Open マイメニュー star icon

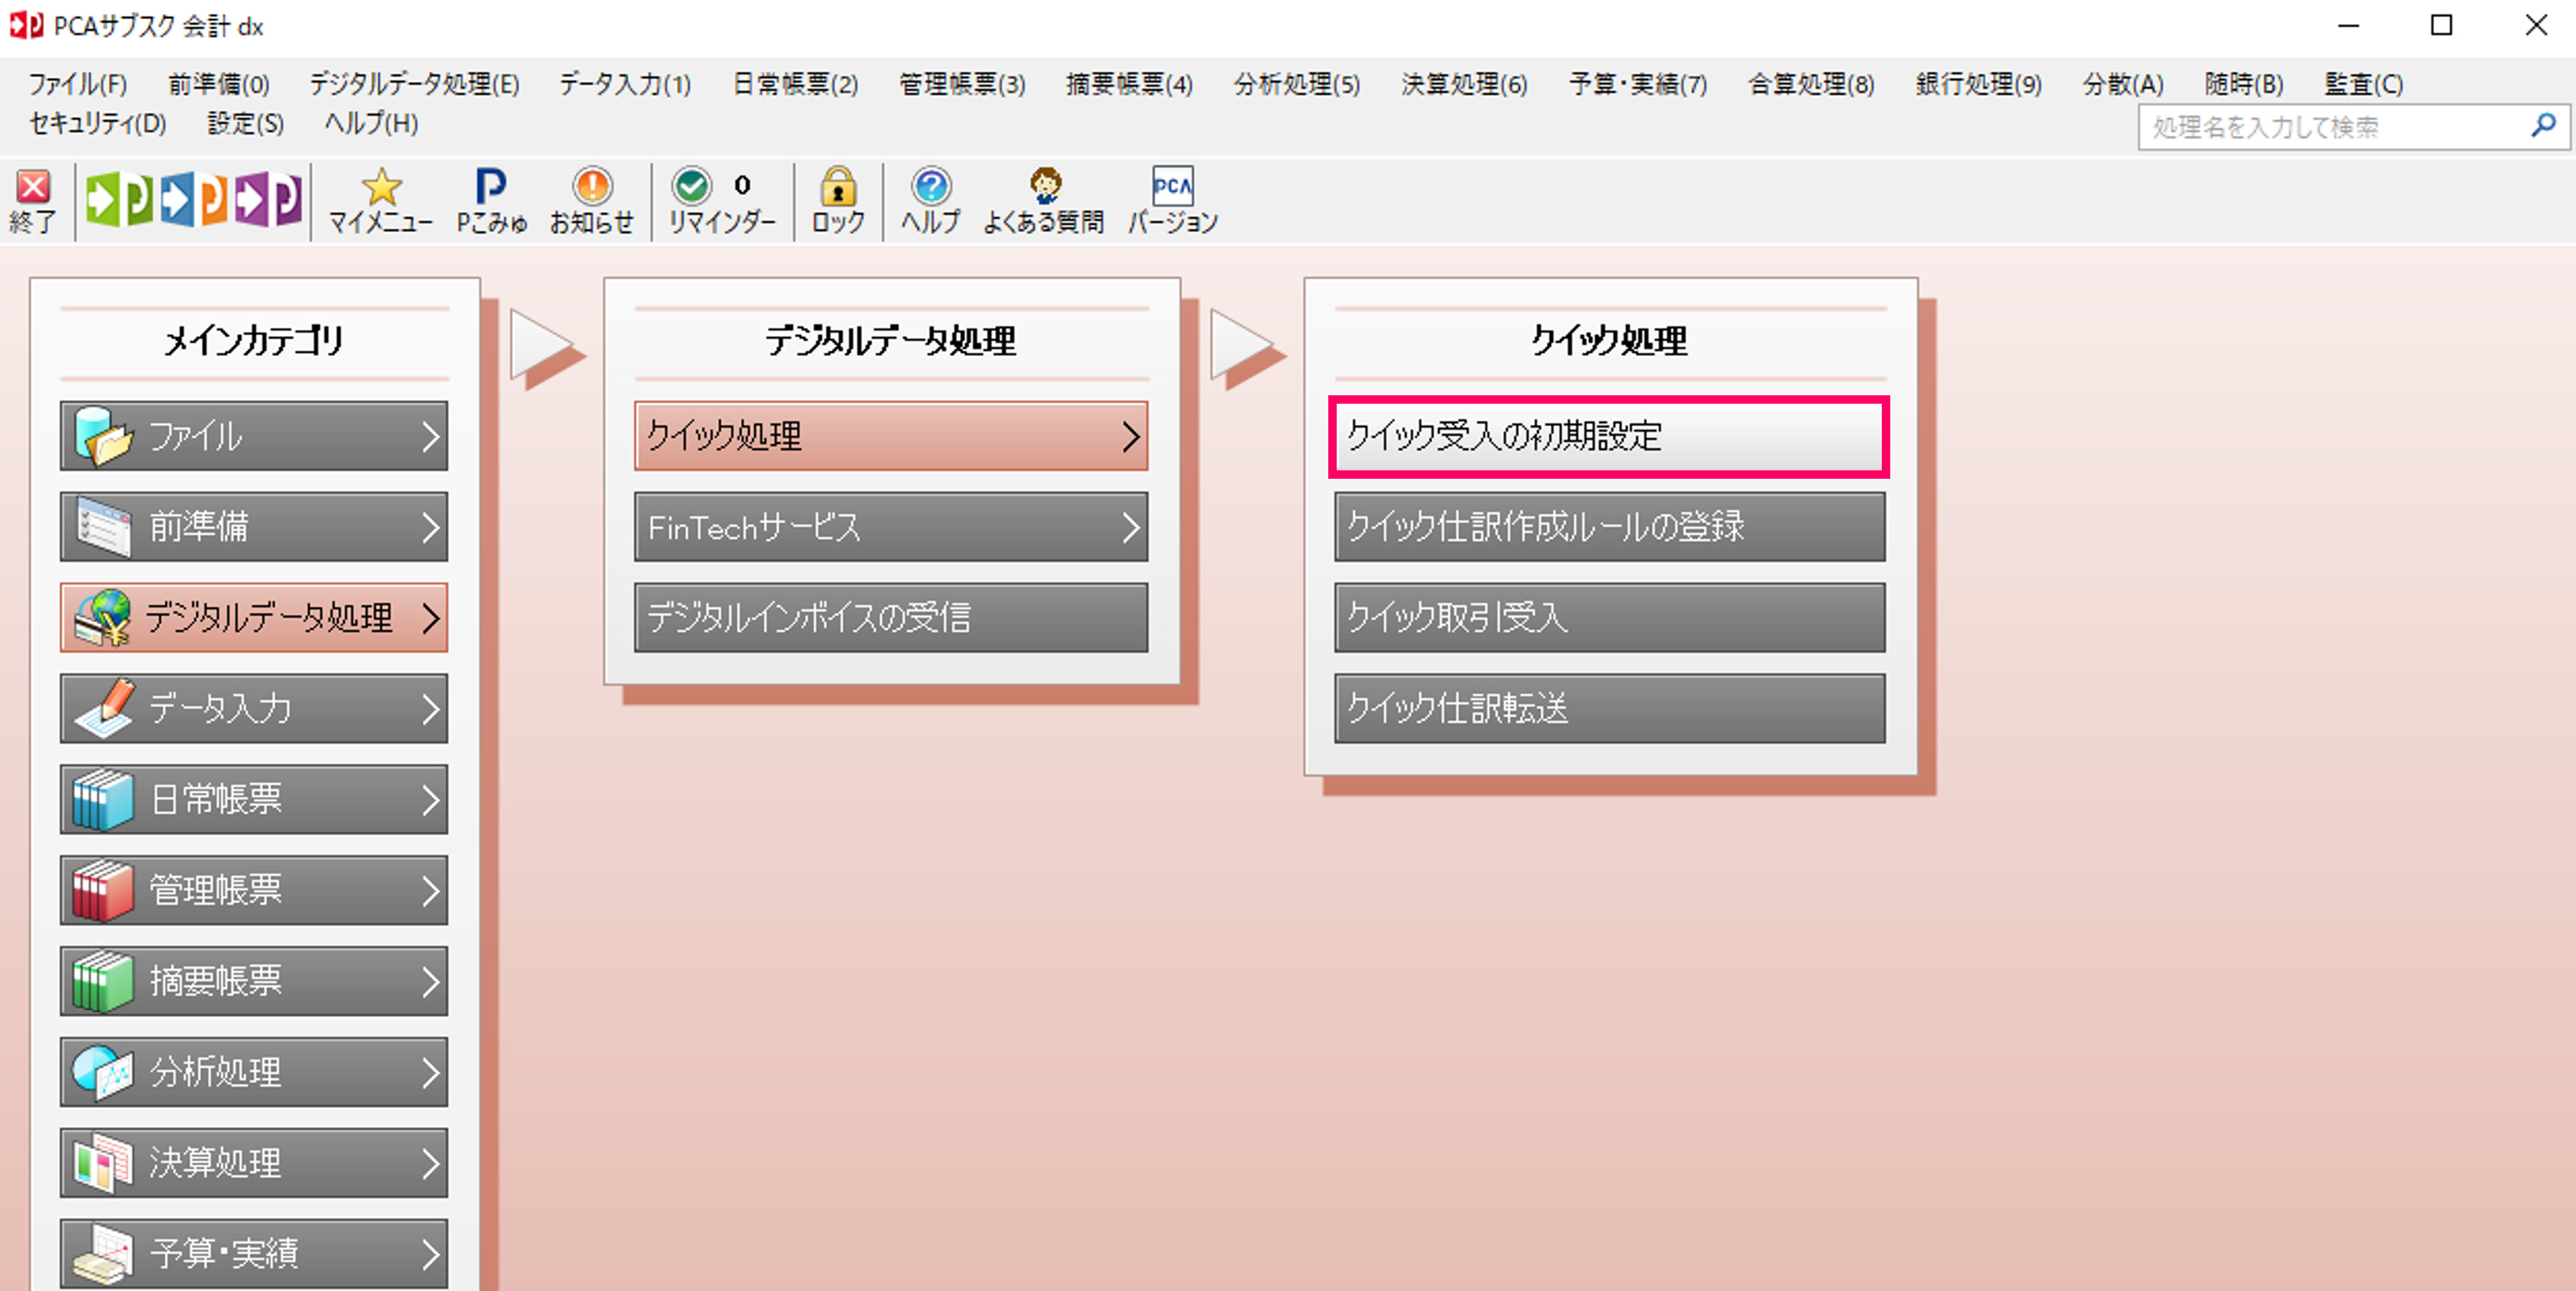[x=380, y=201]
